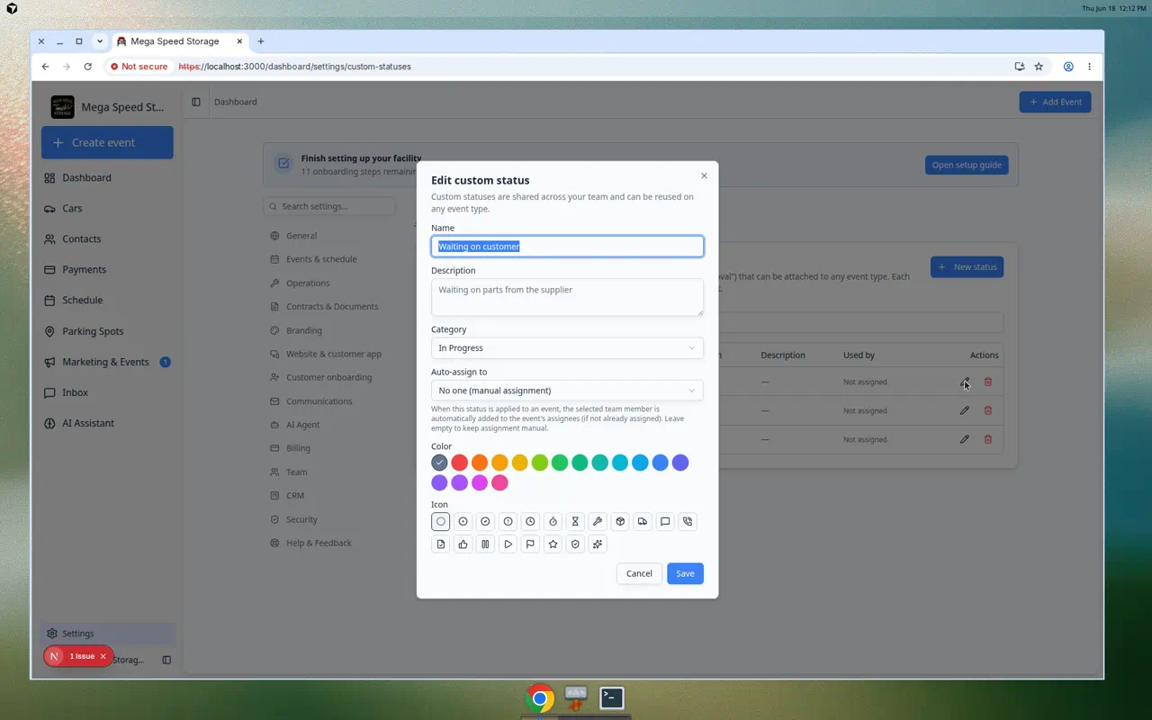Save the custom status

click(685, 573)
